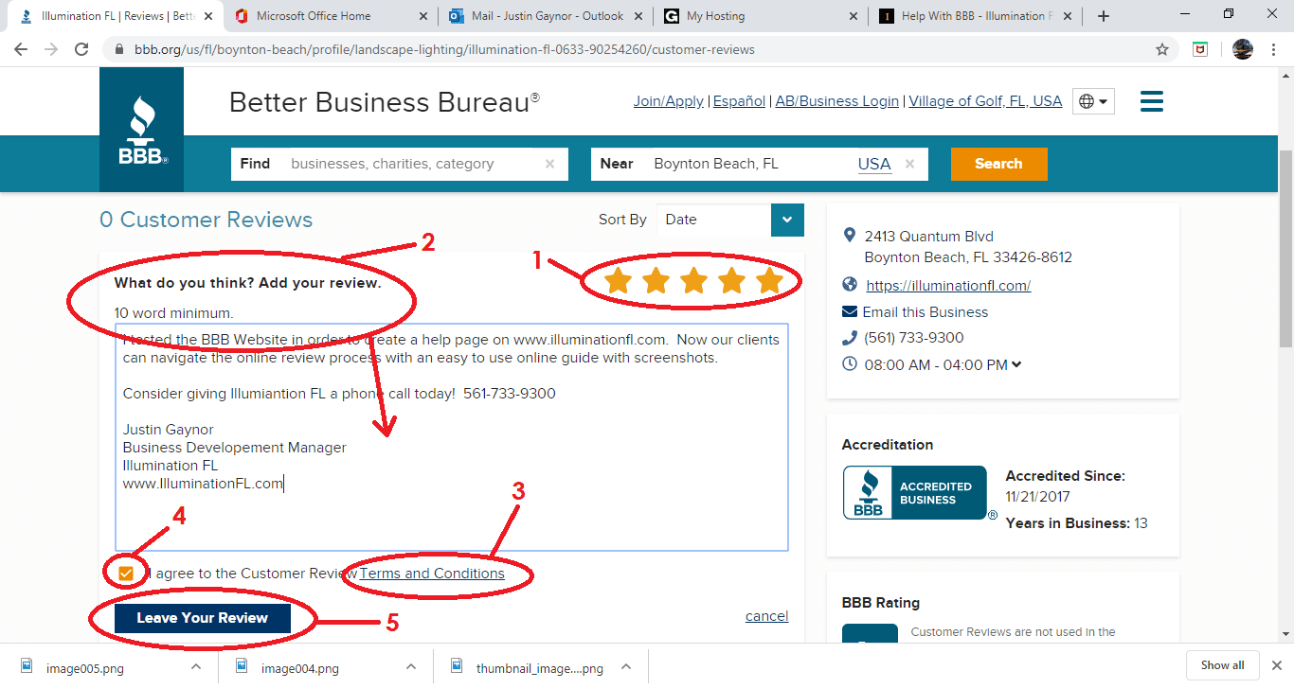
Task: Click the browser Forward arrow
Action: coord(51,49)
